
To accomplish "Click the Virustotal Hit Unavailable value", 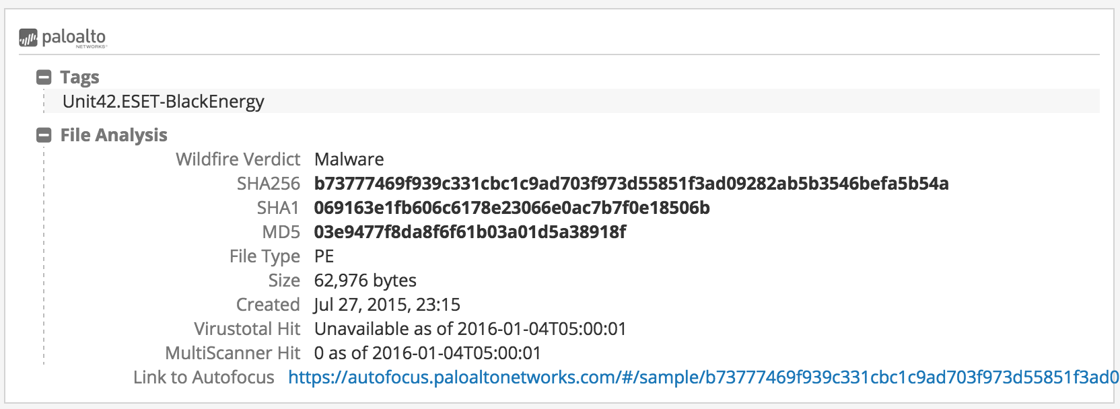I will (470, 329).
